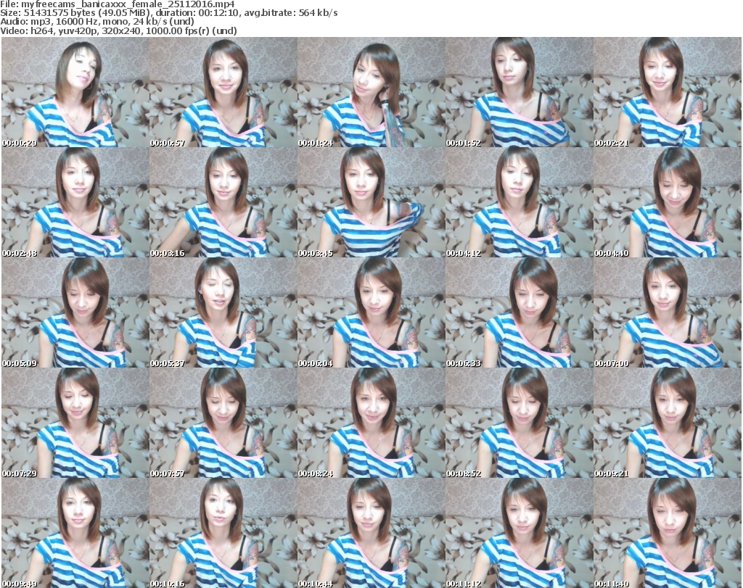Image resolution: width=743 pixels, height=588 pixels.
Task: Open the frame stamped 00:03:45
Action: pos(371,202)
